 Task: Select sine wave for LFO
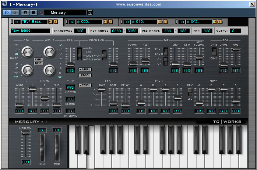94,89
